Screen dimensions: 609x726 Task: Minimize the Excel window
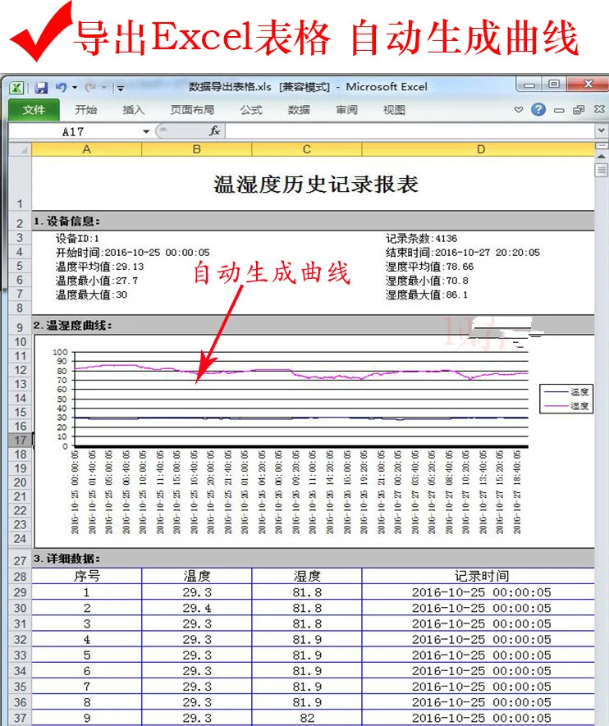point(529,84)
